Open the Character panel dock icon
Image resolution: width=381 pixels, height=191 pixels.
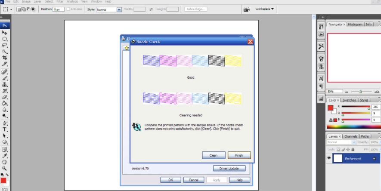coord(321,79)
